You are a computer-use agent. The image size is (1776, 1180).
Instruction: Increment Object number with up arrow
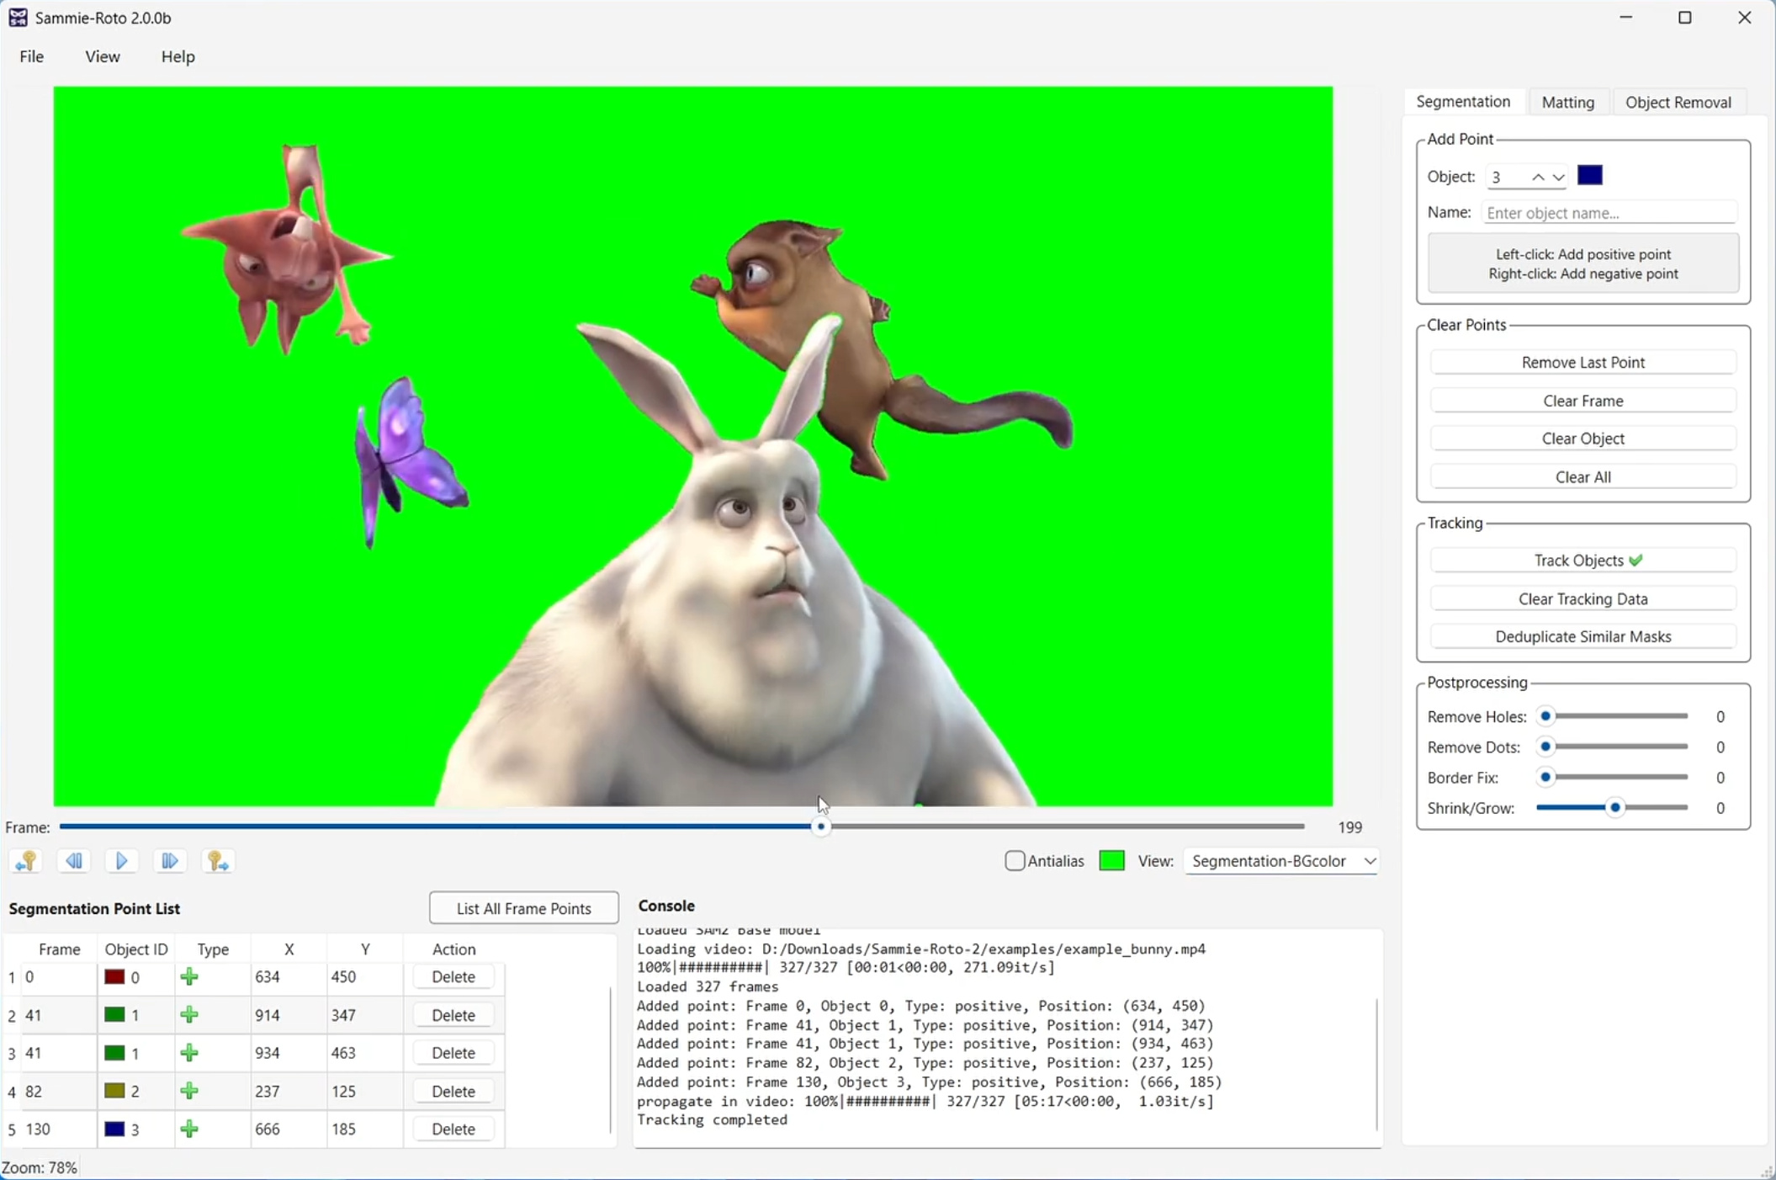coord(1537,177)
